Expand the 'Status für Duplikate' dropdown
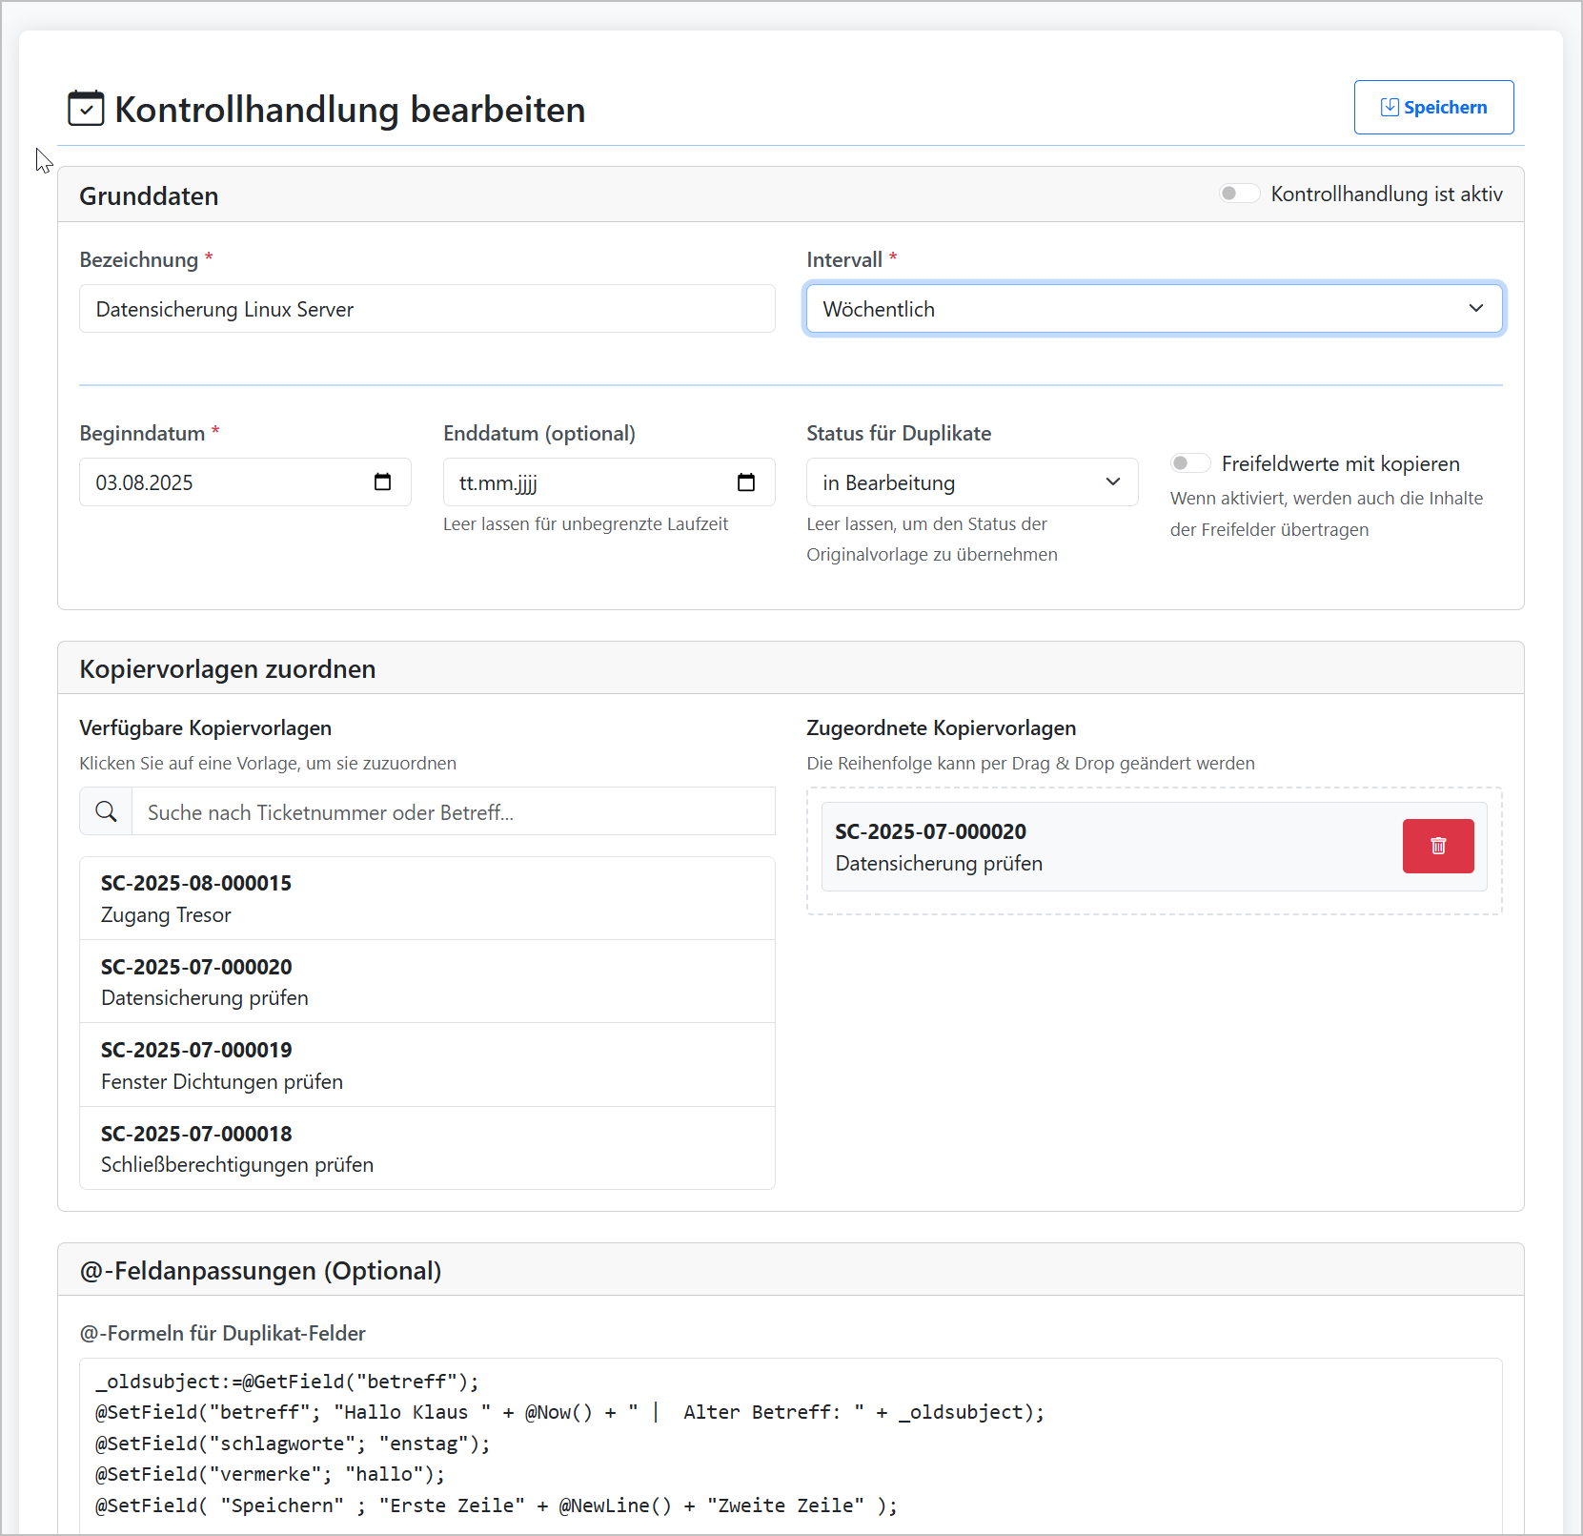1583x1536 pixels. (x=971, y=482)
